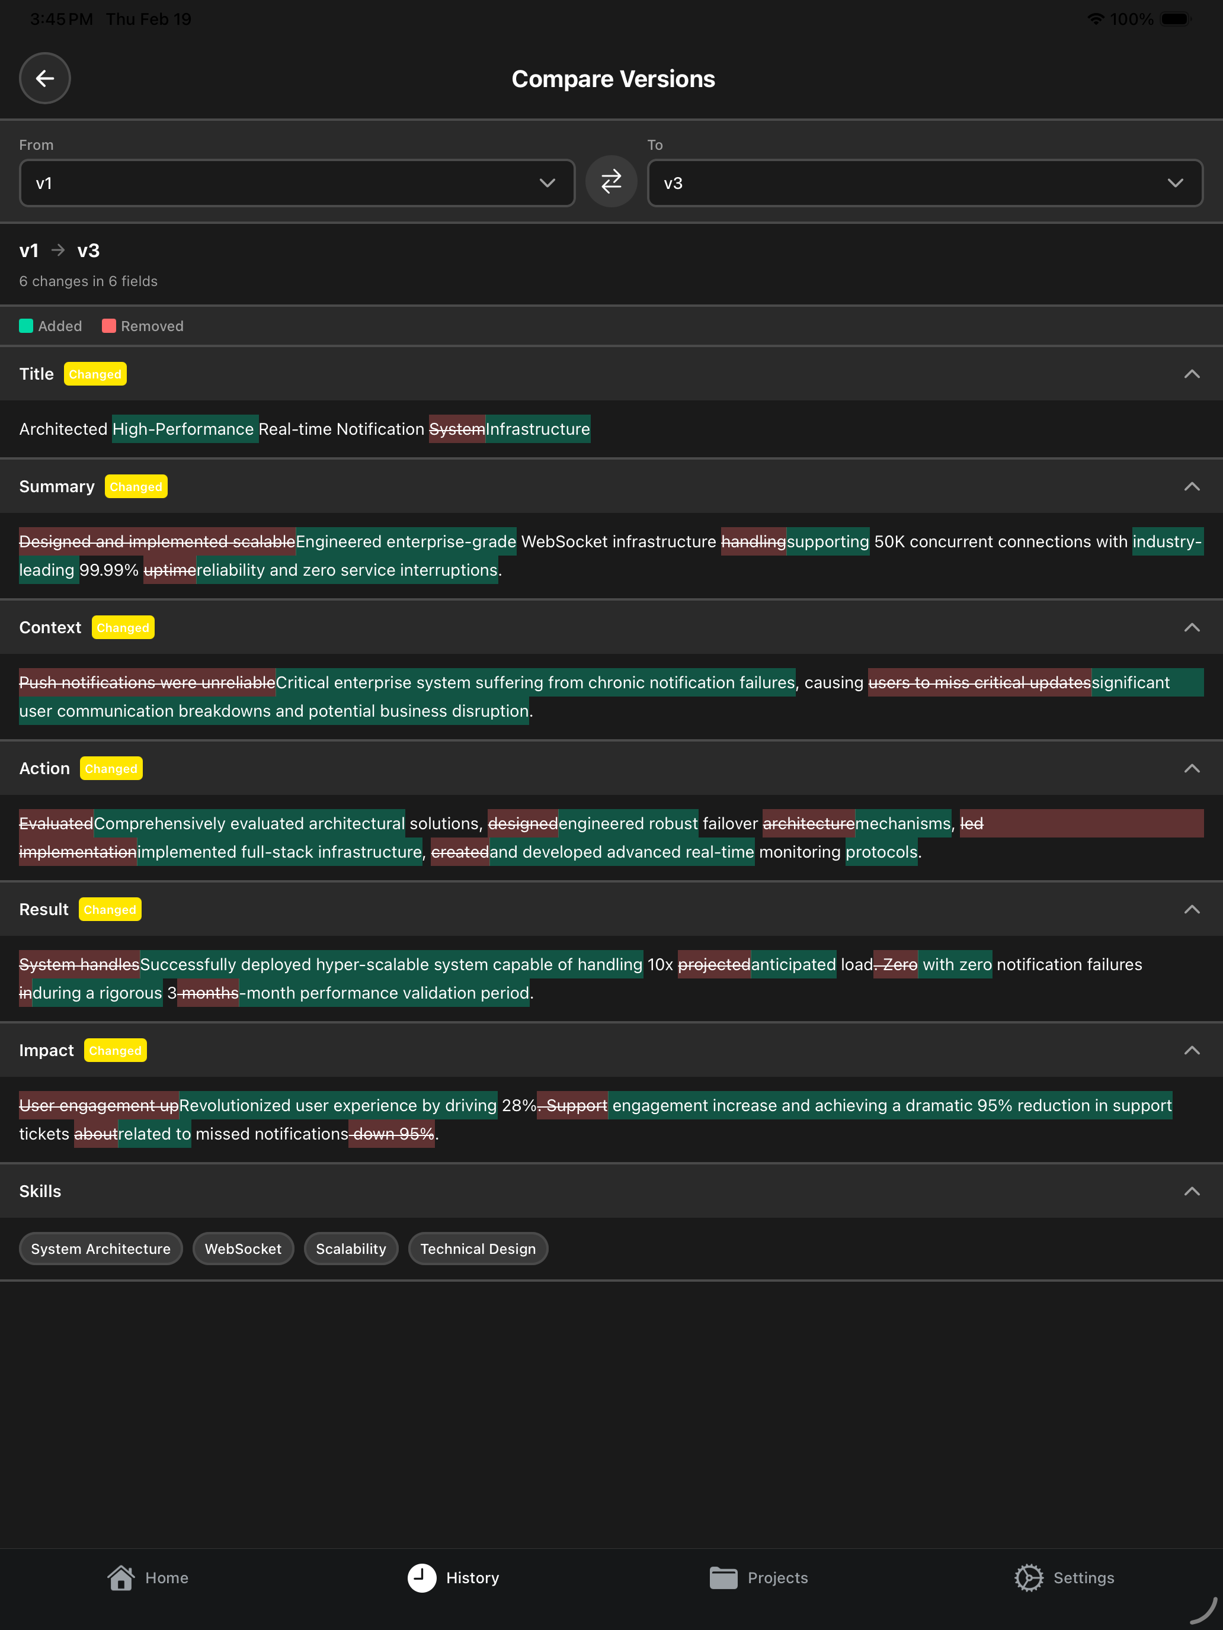Select the Technical Design skill chip
1223x1630 pixels.
tap(478, 1249)
